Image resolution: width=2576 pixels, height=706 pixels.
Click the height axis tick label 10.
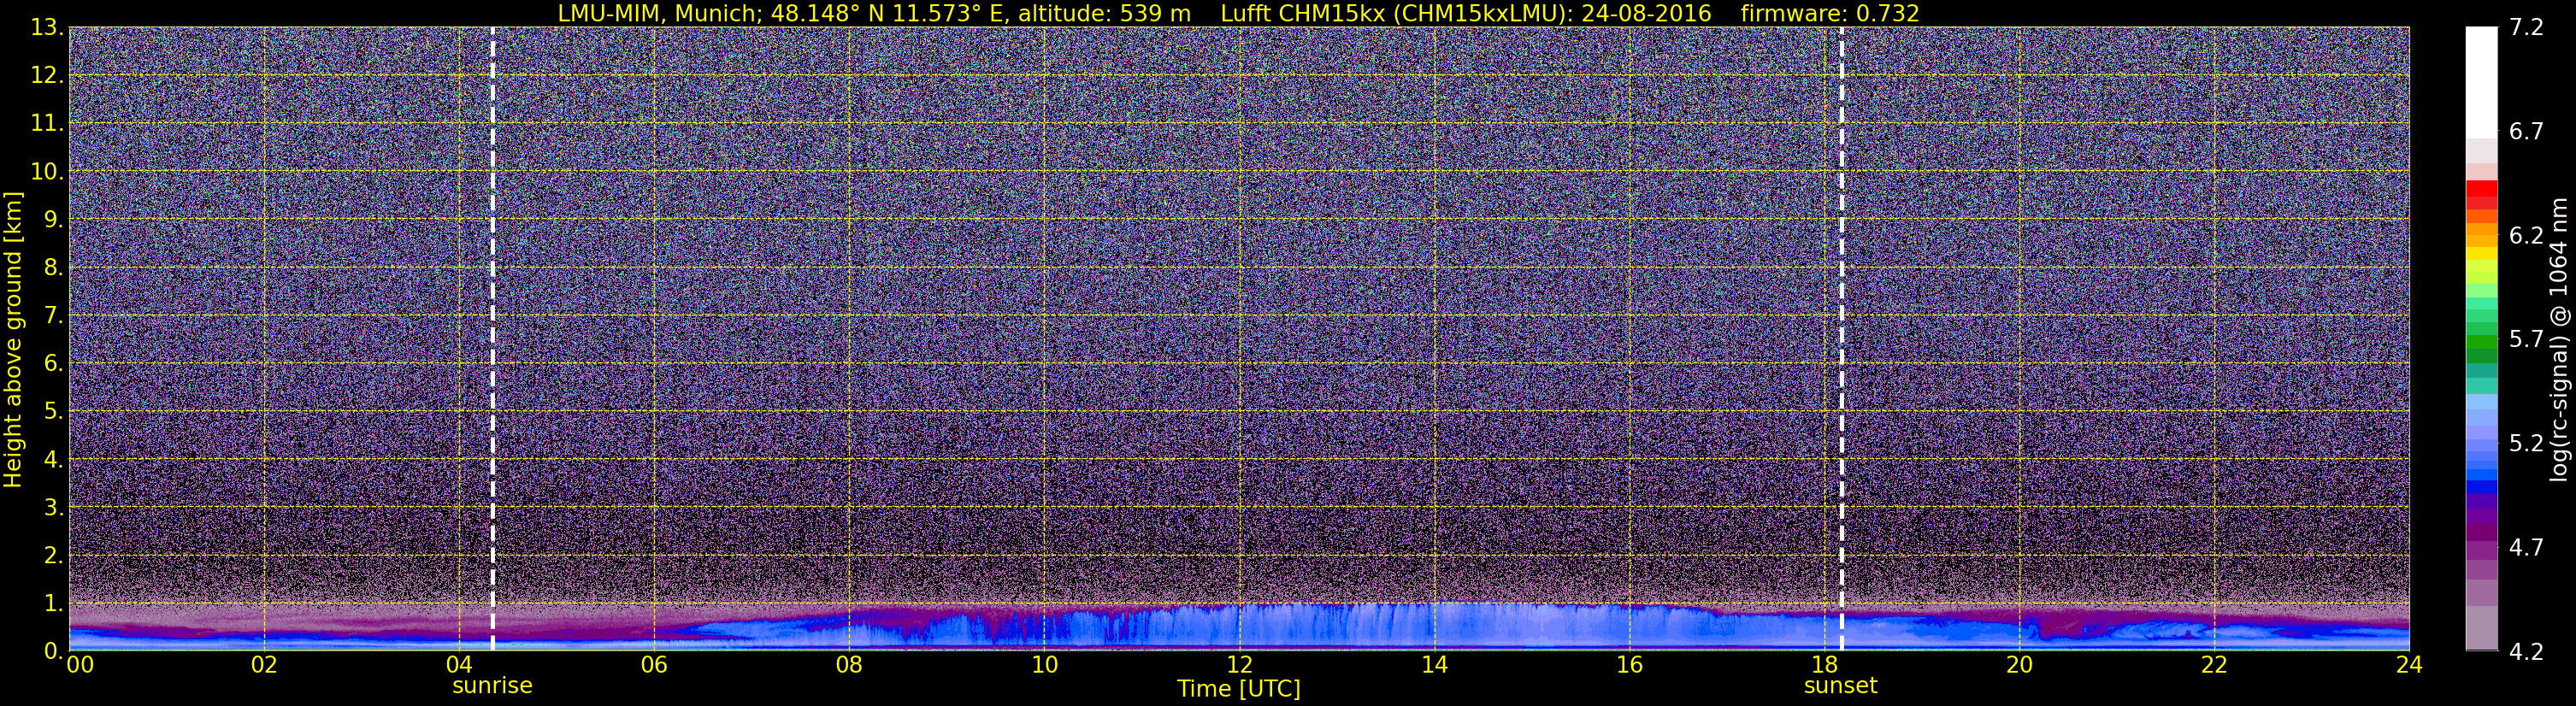pos(45,171)
